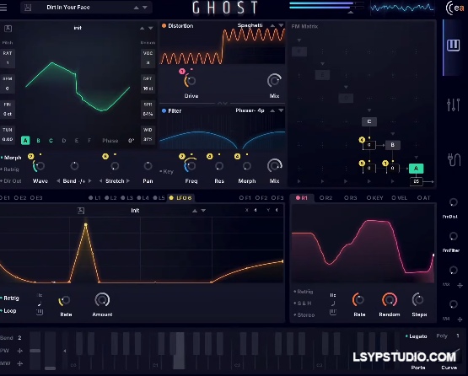Switch to the R2 random tab
Screen dimensions: 468x376
[x=326, y=198]
